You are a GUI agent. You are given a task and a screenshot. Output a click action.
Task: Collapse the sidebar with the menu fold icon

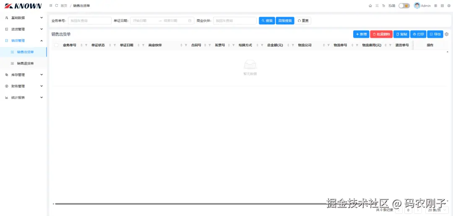coord(51,6)
